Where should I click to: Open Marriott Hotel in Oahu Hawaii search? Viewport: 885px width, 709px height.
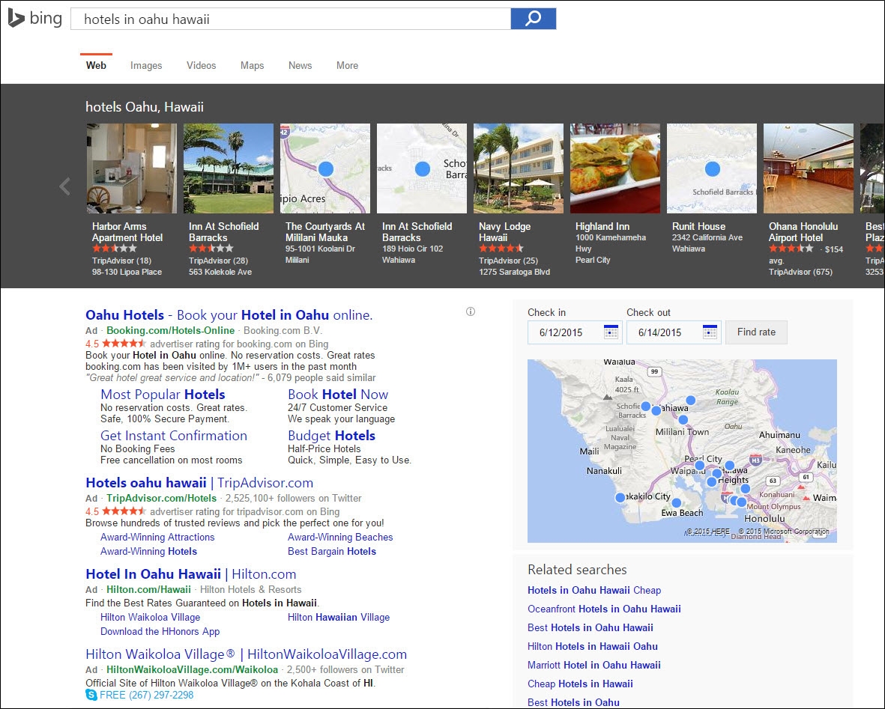pyautogui.click(x=594, y=665)
